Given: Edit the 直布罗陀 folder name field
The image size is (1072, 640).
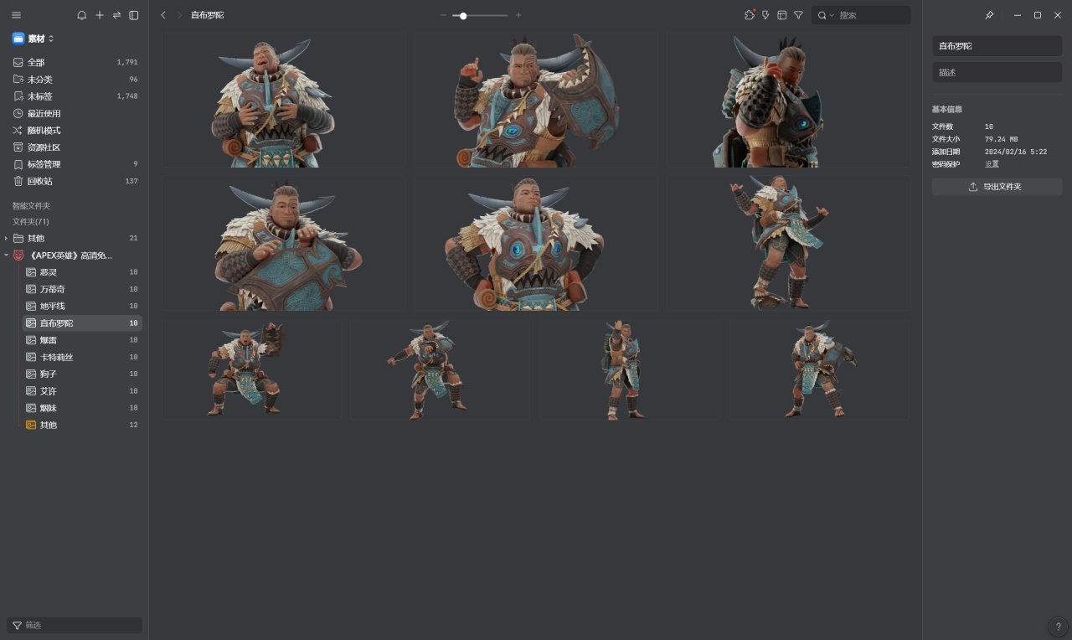Looking at the screenshot, I should [x=997, y=46].
